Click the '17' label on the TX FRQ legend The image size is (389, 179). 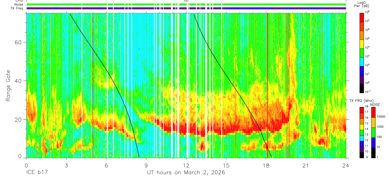click(x=367, y=112)
